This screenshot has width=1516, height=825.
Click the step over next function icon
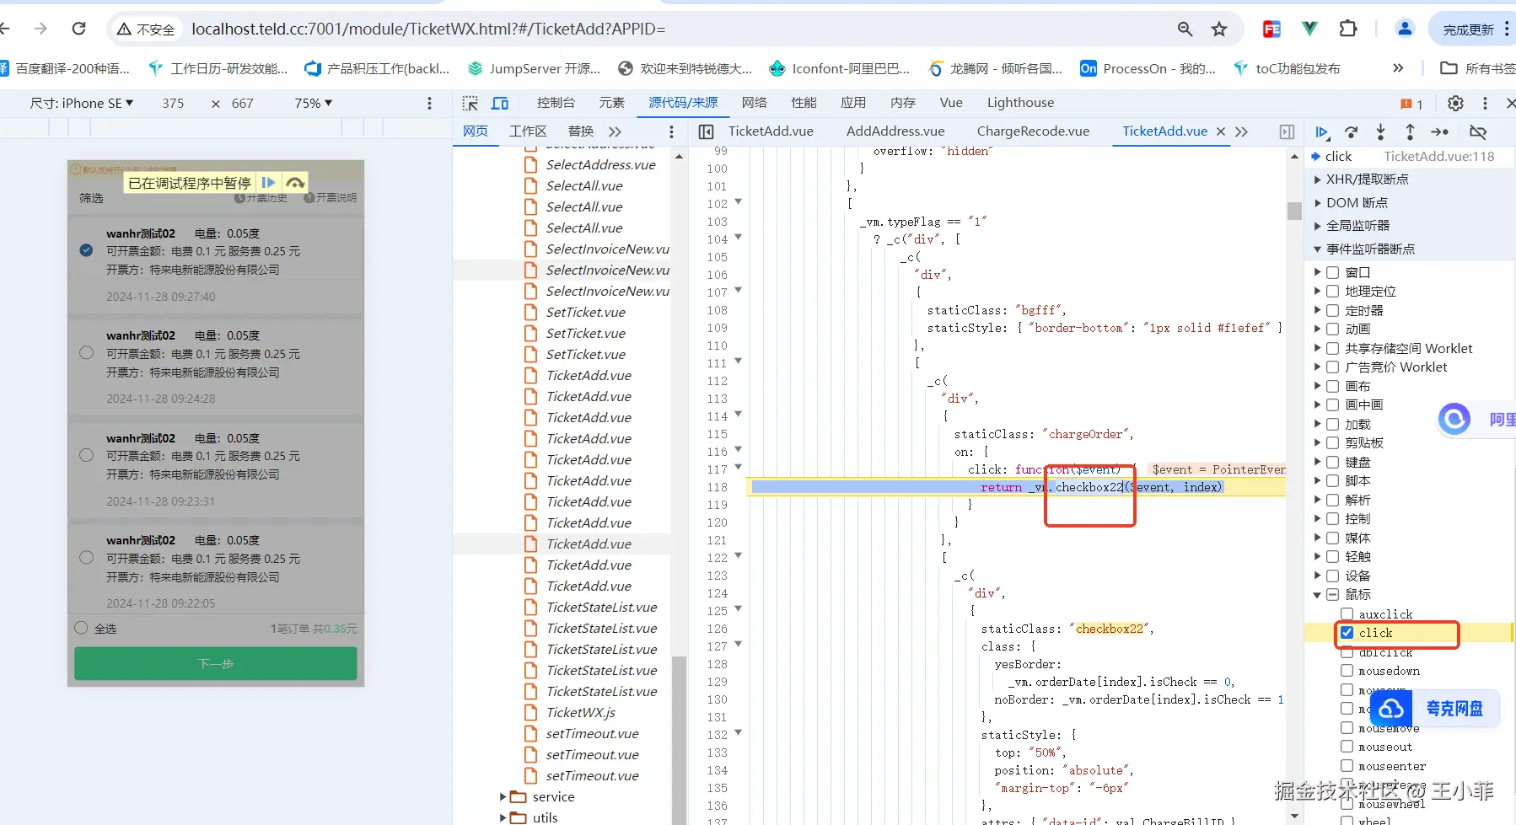pyautogui.click(x=1351, y=132)
